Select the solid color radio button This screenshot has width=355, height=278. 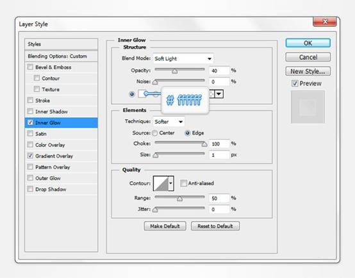(132, 94)
